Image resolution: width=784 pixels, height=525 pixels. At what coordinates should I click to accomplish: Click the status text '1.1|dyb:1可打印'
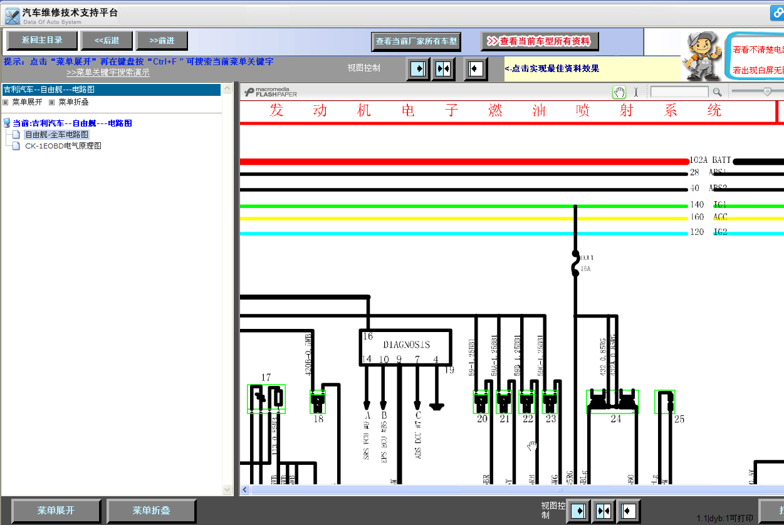tap(725, 518)
